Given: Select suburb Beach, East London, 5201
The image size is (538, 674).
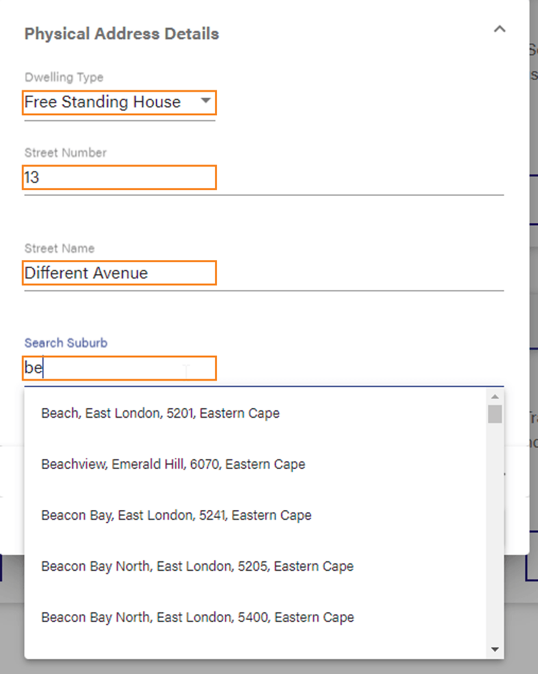Looking at the screenshot, I should pos(160,413).
